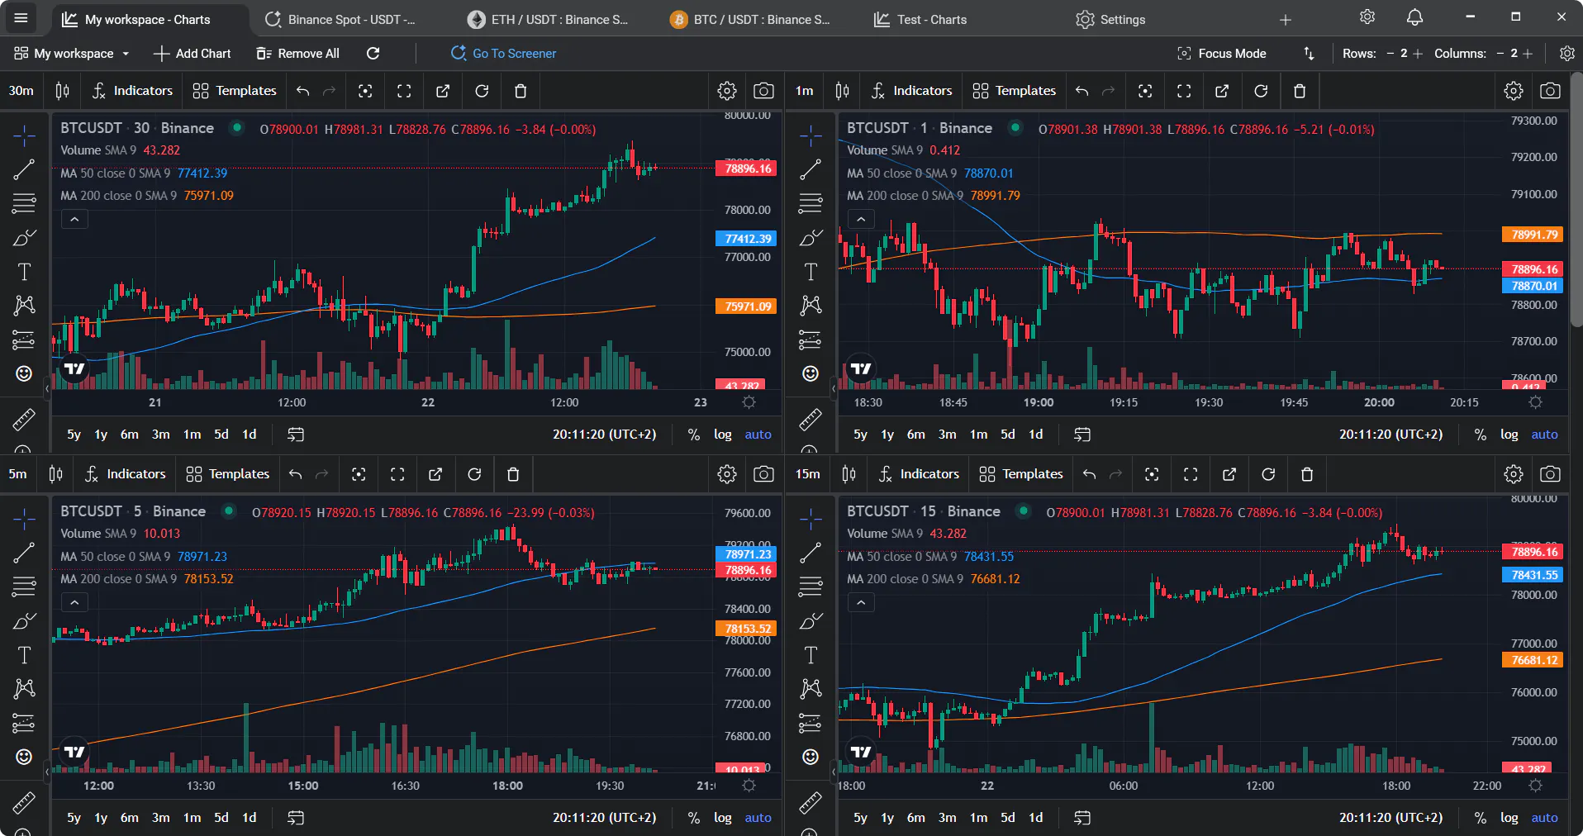
Task: Switch to Settings tab
Action: coord(1110,19)
